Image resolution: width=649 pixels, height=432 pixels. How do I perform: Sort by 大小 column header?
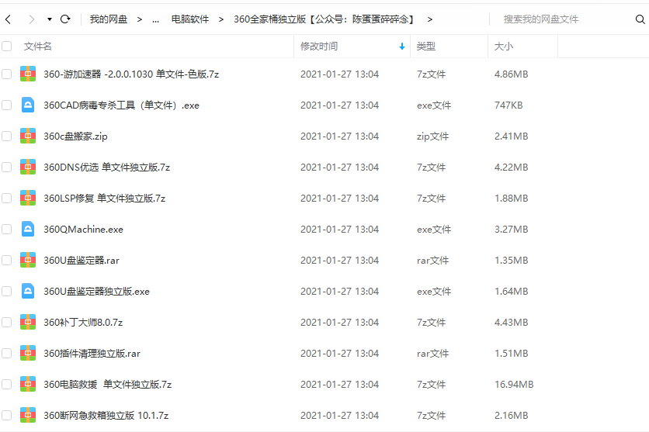504,46
